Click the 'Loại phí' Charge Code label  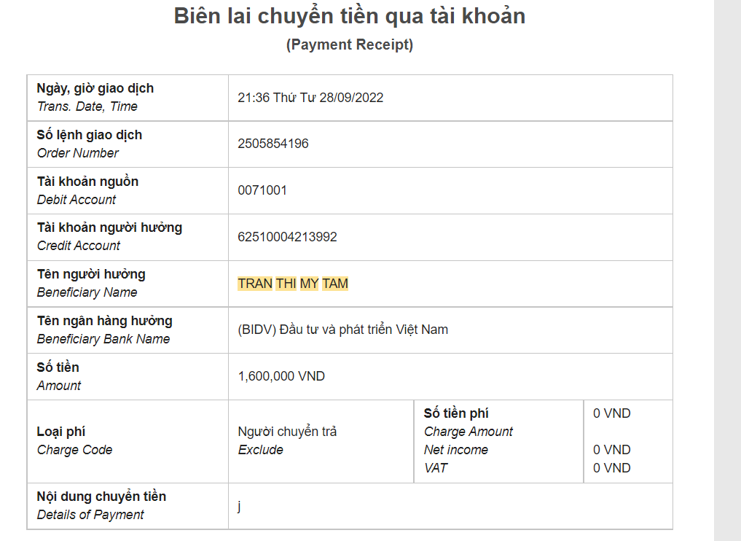[x=61, y=432]
